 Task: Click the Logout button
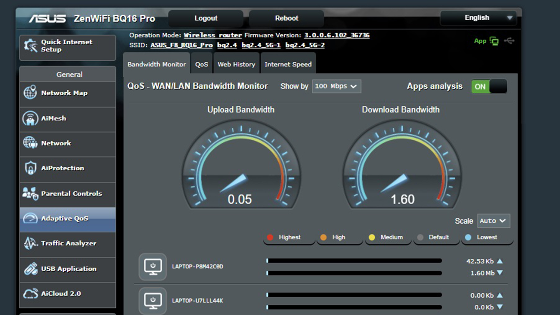pyautogui.click(x=206, y=18)
